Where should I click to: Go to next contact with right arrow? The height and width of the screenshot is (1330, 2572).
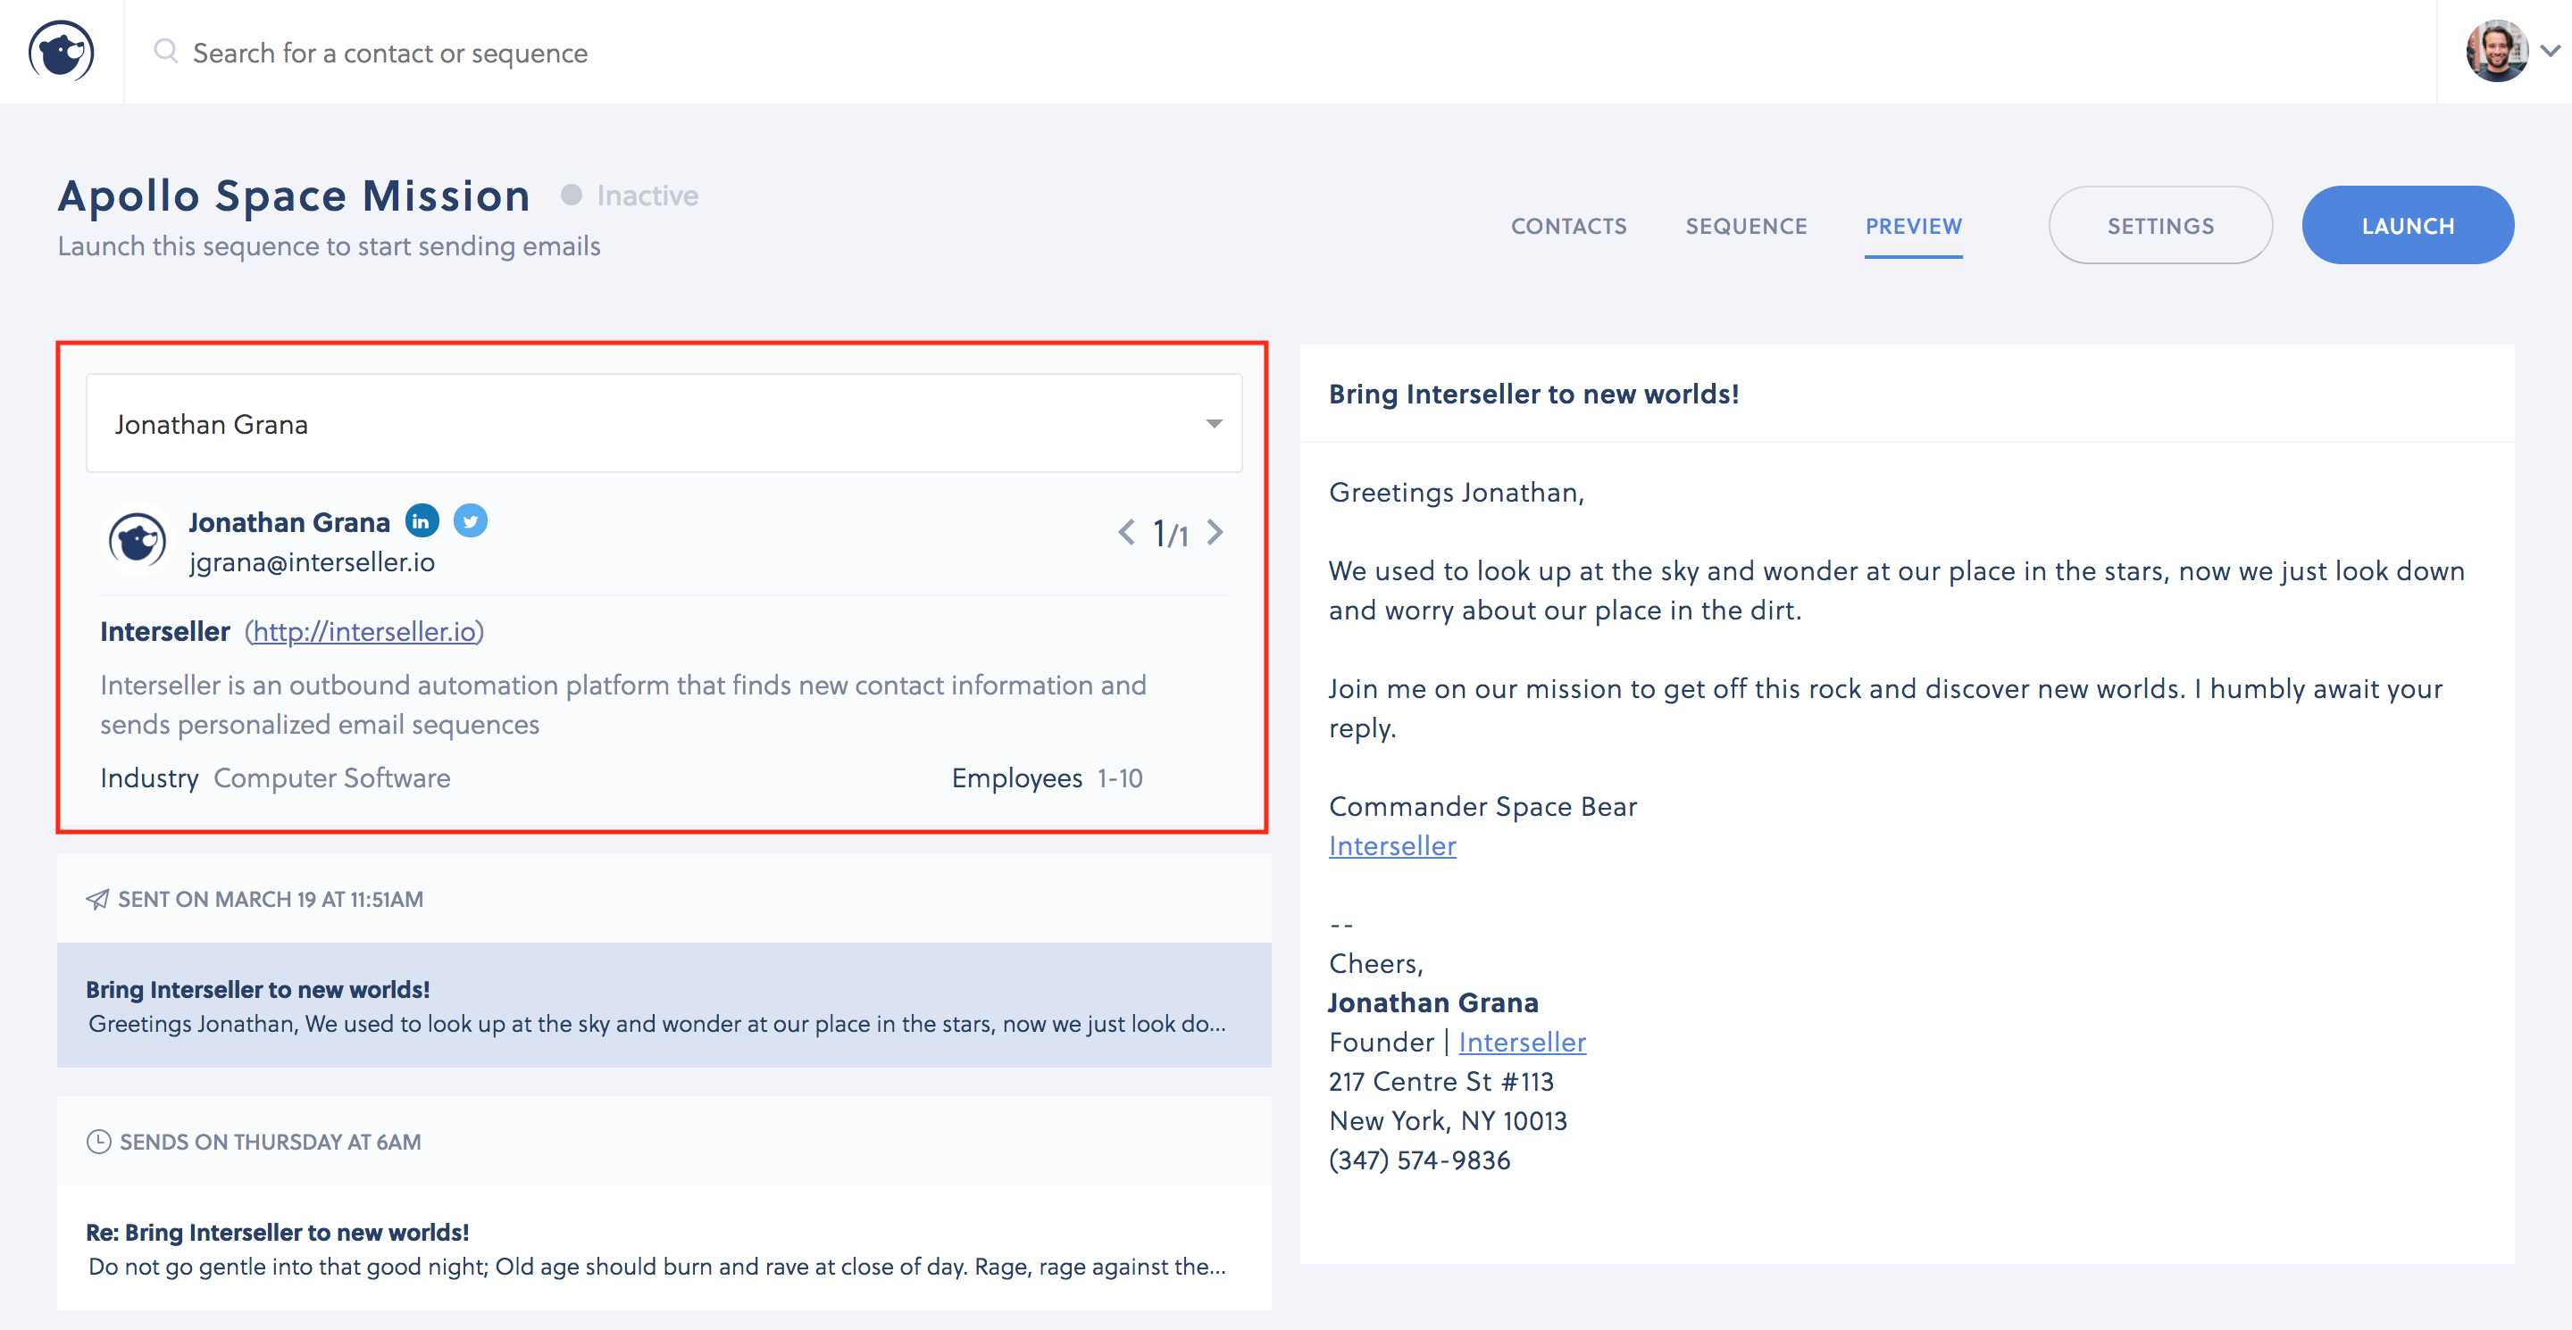1215,533
